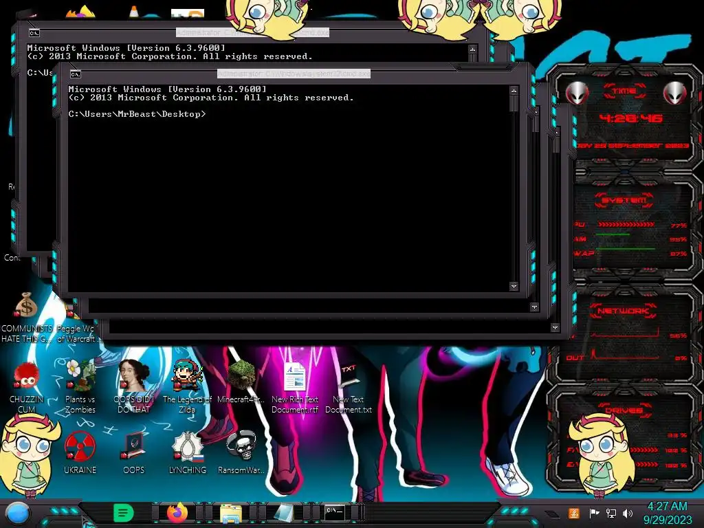Click the VLC cone icon behind cmd

134,11
